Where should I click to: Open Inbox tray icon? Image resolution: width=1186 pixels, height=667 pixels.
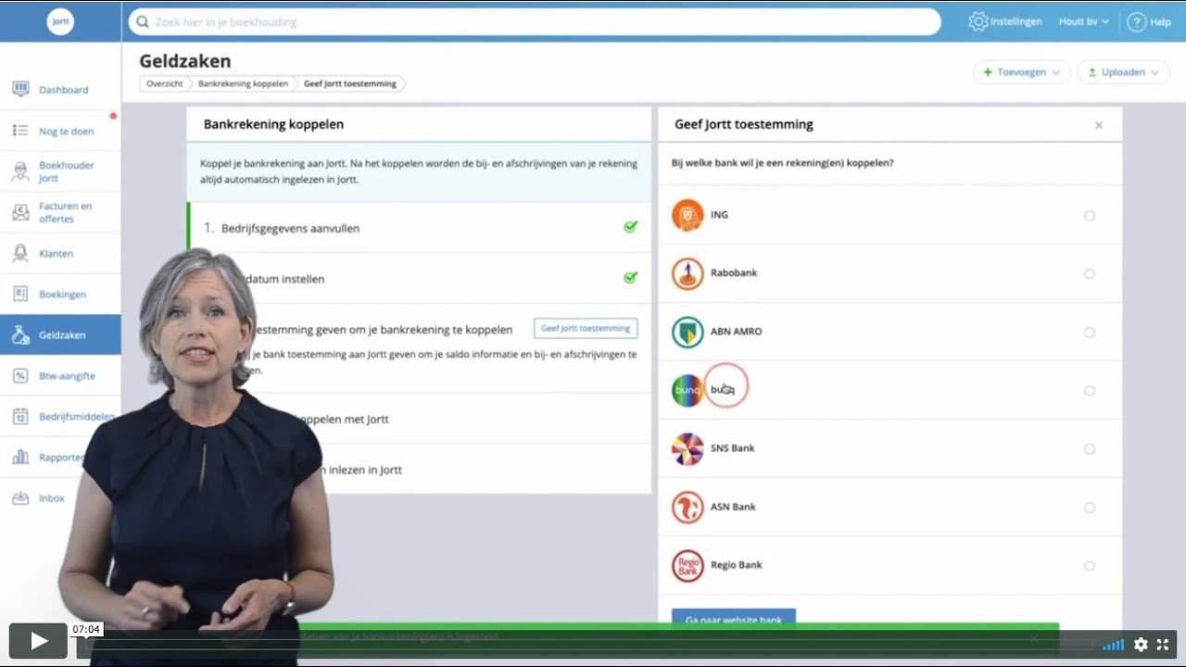[20, 497]
